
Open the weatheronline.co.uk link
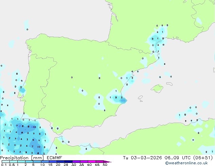coord(187,163)
